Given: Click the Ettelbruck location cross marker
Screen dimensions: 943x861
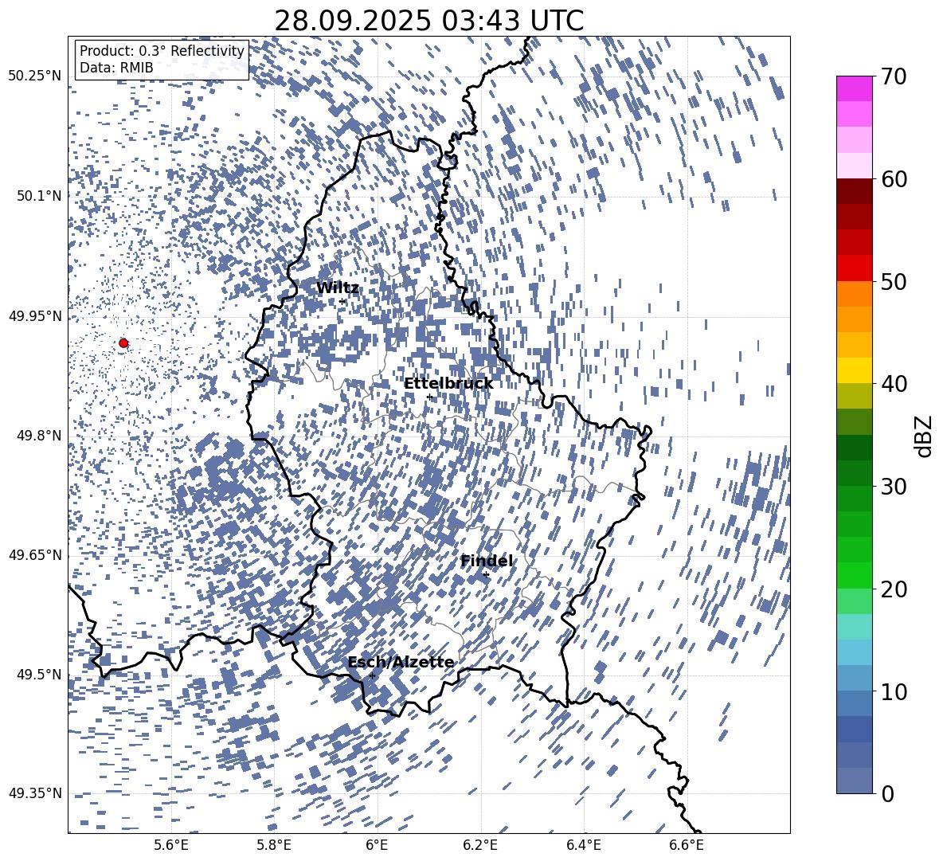Looking at the screenshot, I should [x=429, y=397].
